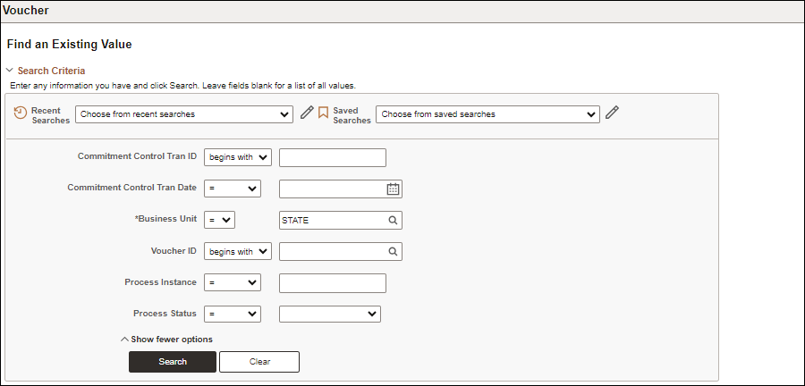Open the Process Status value dropdown
This screenshot has width=805, height=386.
pyautogui.click(x=330, y=315)
